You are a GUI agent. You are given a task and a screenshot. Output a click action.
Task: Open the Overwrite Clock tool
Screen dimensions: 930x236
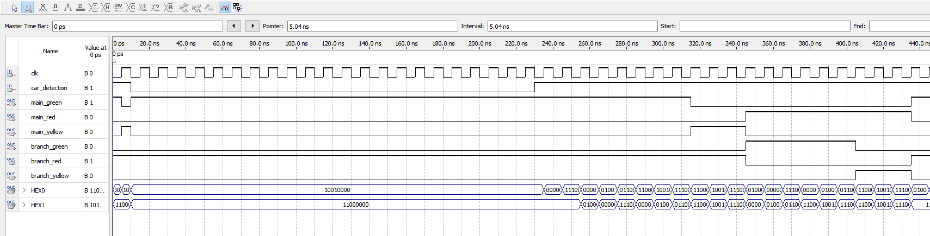143,8
